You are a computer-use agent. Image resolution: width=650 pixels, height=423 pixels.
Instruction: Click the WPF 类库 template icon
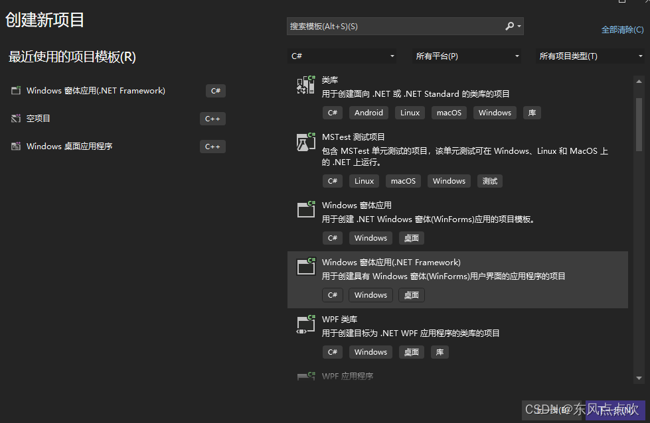point(305,324)
